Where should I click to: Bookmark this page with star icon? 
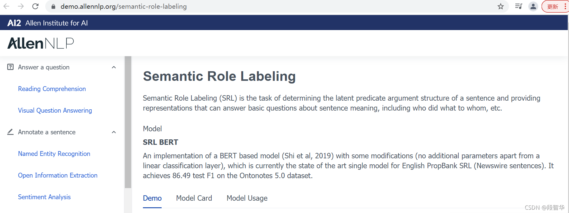pyautogui.click(x=501, y=6)
